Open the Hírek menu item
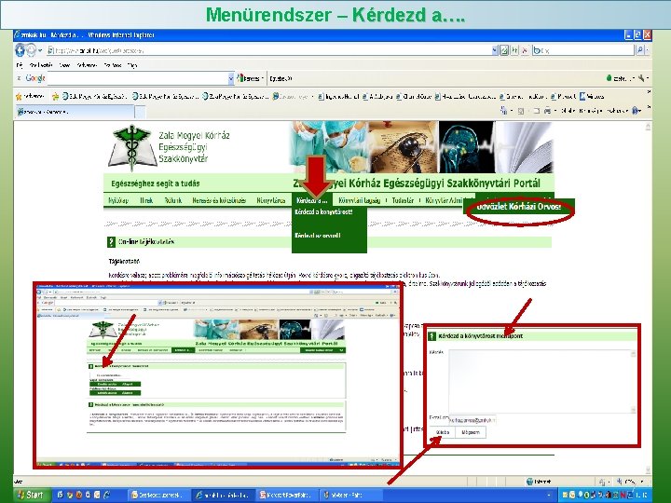671x503 pixels. [146, 200]
